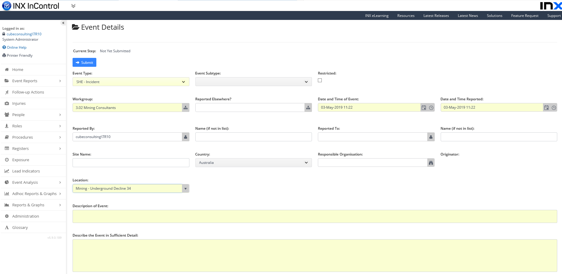Image resolution: width=562 pixels, height=274 pixels.
Task: Click inside the Site Name field
Action: (x=131, y=162)
